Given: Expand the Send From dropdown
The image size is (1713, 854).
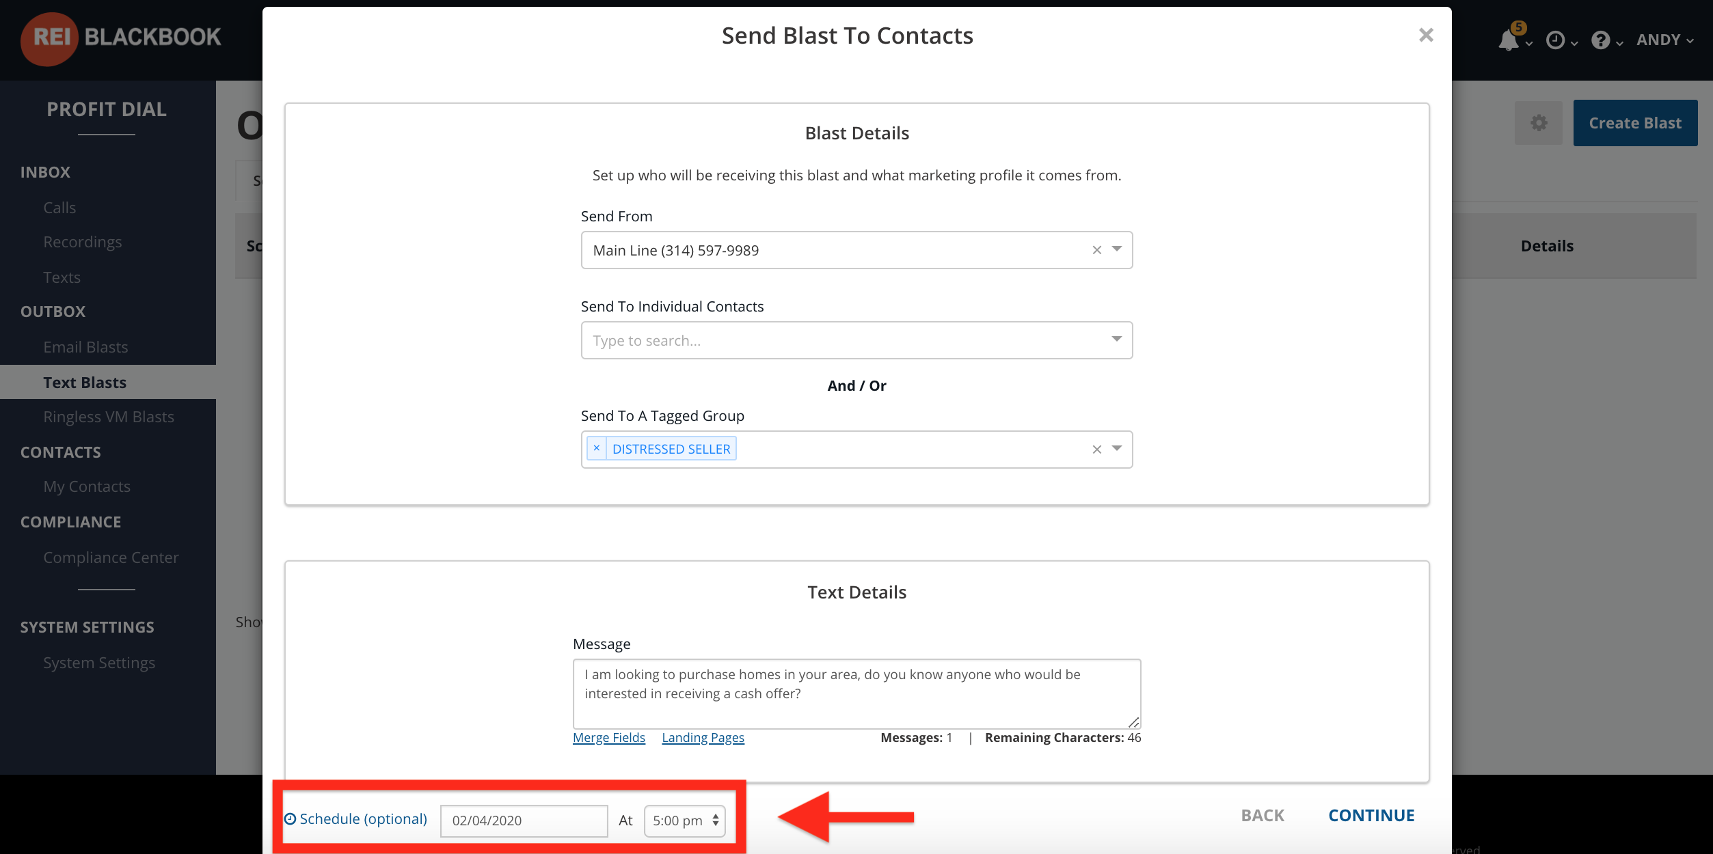Looking at the screenshot, I should click(1117, 249).
